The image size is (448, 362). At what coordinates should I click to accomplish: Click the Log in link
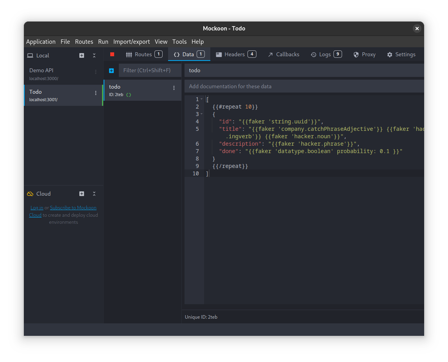point(37,208)
